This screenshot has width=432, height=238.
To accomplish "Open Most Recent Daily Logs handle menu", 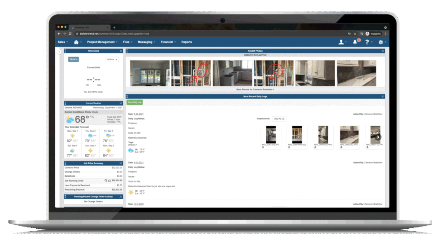I will (127, 96).
